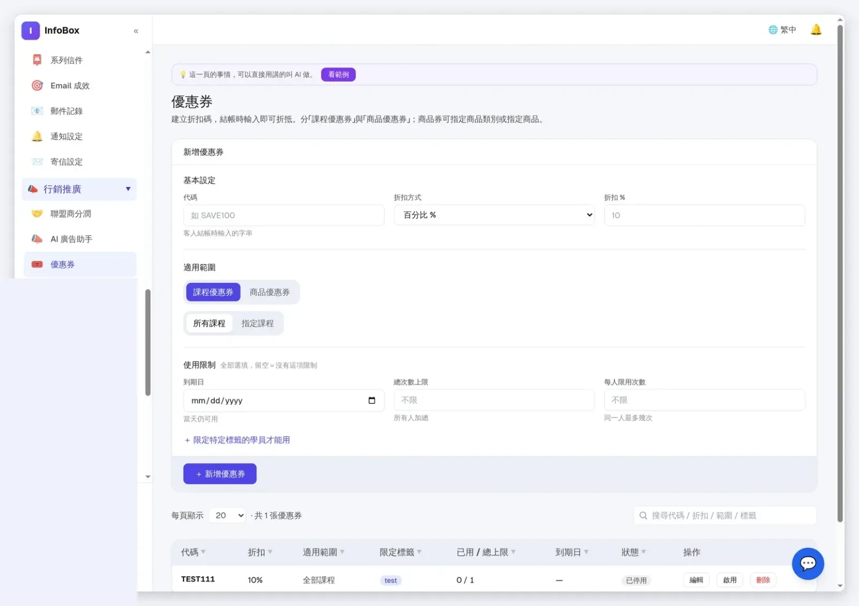Click 啟用 for TEST111 row
Screen dimensions: 859x606
point(730,580)
